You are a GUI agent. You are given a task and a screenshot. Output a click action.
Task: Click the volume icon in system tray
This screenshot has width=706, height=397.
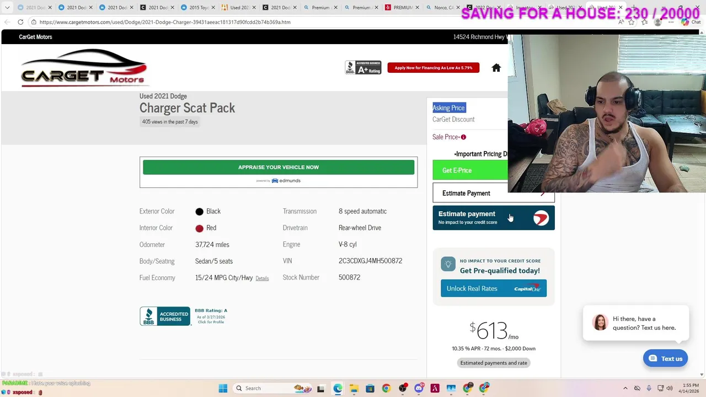pos(670,388)
